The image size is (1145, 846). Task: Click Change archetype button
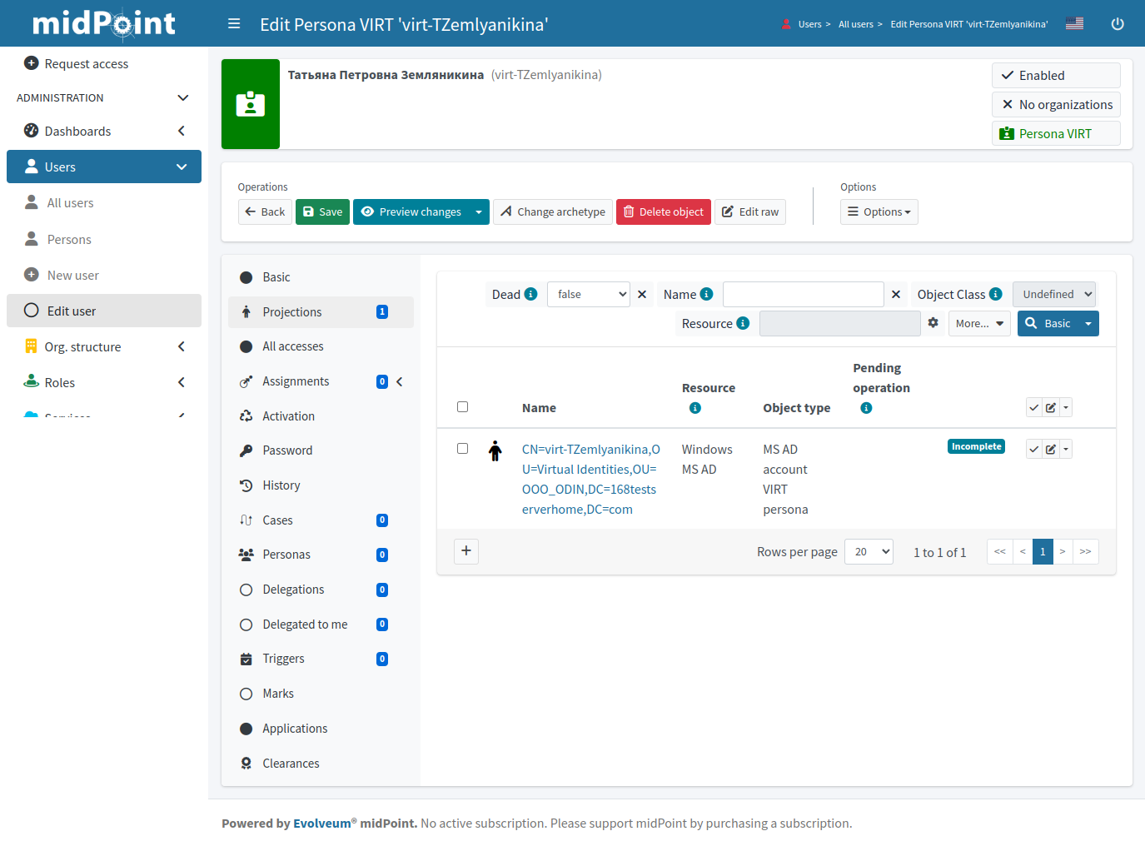(553, 211)
